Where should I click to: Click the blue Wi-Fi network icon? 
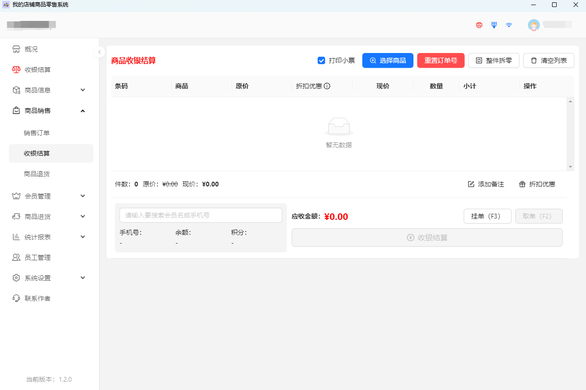(x=509, y=25)
